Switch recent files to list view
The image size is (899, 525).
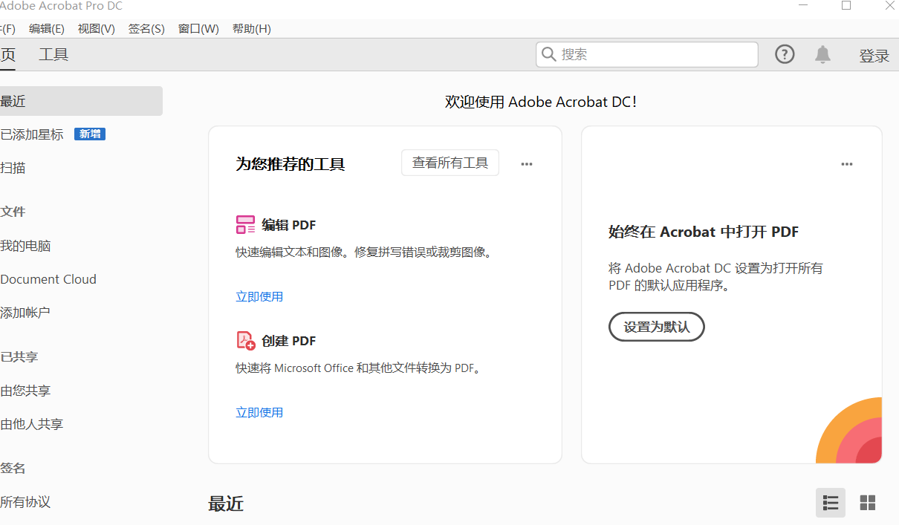tap(831, 503)
